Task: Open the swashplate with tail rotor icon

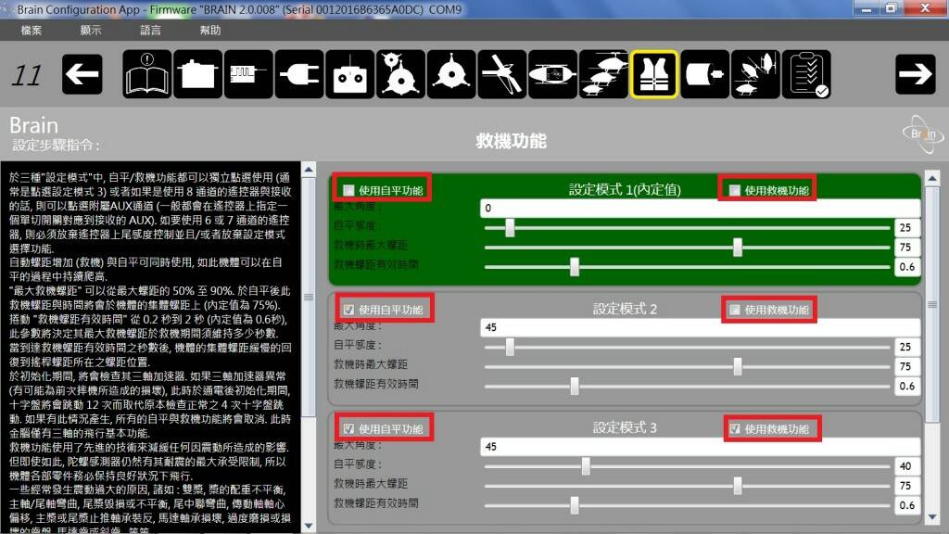Action: [400, 74]
